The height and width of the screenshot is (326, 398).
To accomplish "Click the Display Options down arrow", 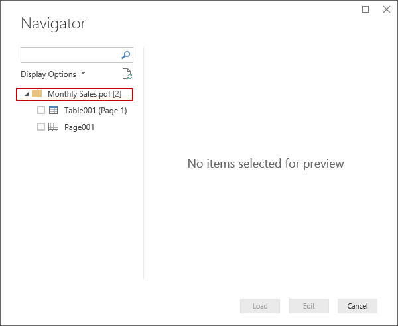I will click(x=83, y=74).
